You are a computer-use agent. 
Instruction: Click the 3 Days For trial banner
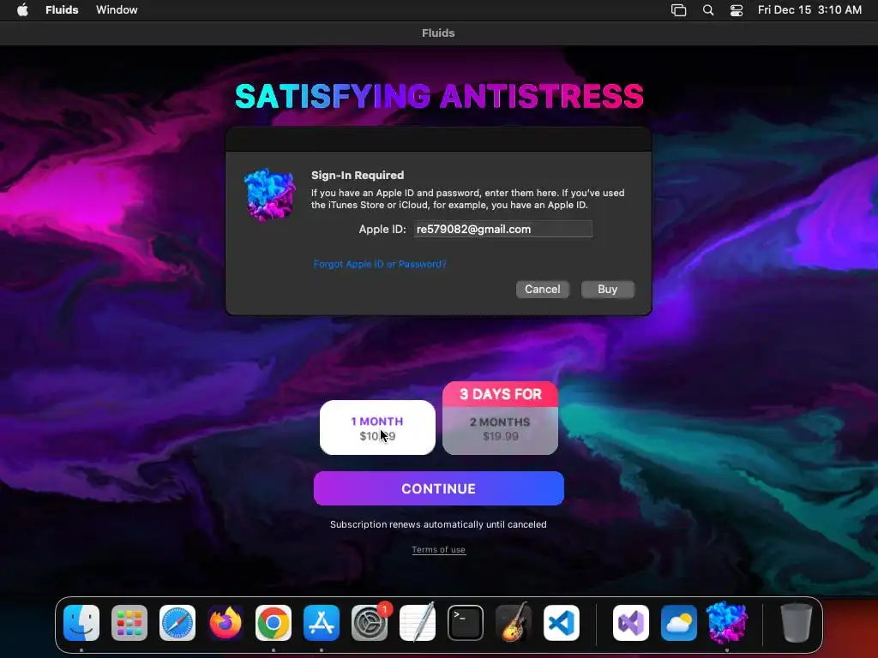(x=500, y=394)
